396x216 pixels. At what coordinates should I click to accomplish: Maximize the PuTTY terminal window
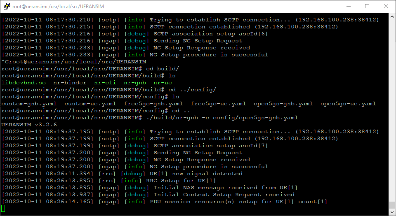(367, 6)
